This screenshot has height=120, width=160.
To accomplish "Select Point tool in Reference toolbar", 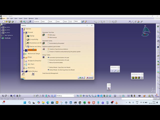I will click(112, 71).
